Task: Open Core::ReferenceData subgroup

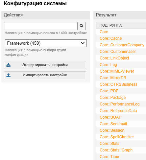Action: [x=118, y=111]
